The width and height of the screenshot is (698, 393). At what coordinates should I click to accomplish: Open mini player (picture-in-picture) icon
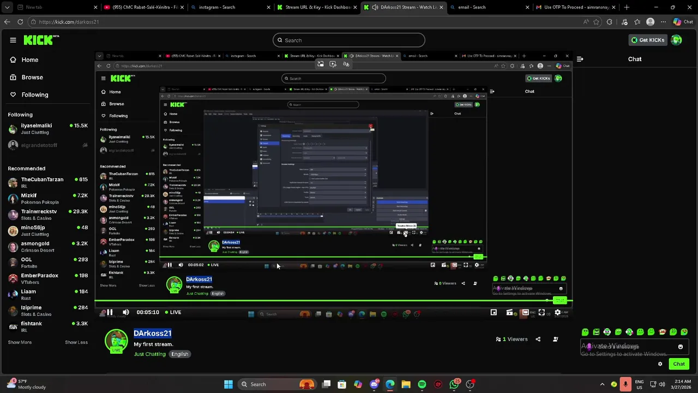coord(494,312)
